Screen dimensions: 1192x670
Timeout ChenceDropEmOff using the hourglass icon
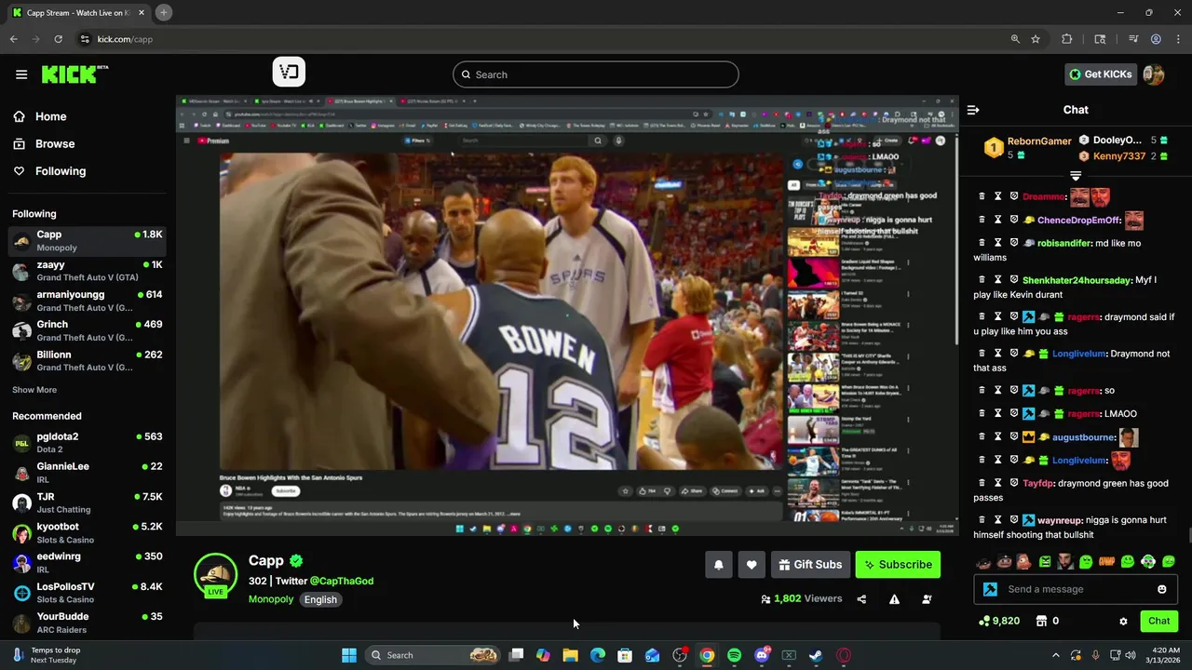coord(997,220)
